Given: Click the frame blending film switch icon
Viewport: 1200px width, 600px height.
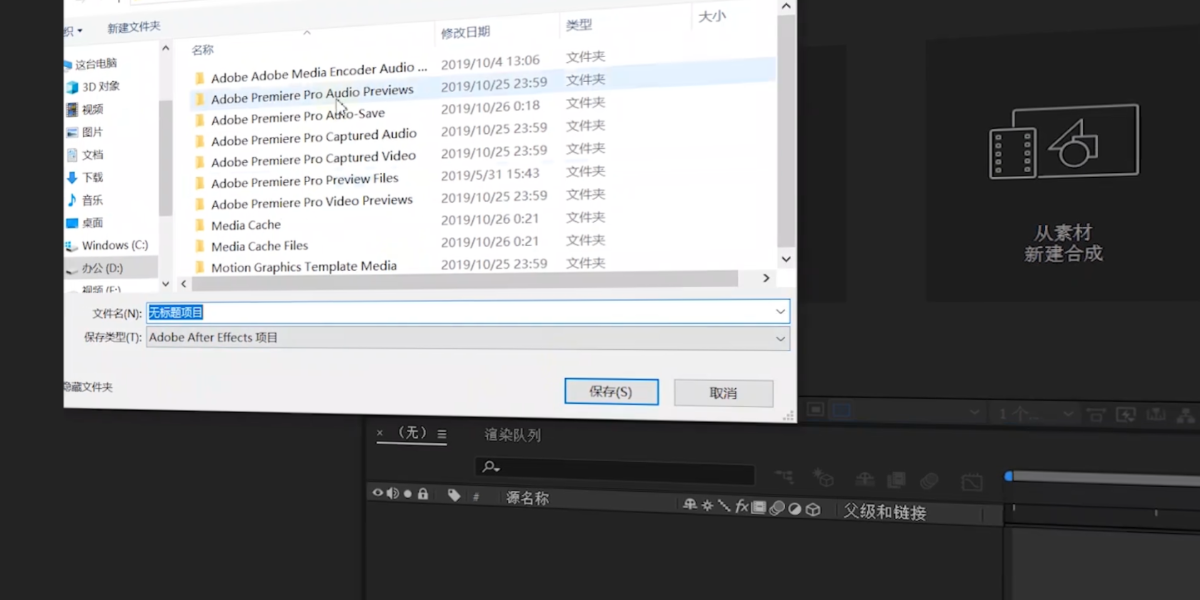Looking at the screenshot, I should pos(759,507).
